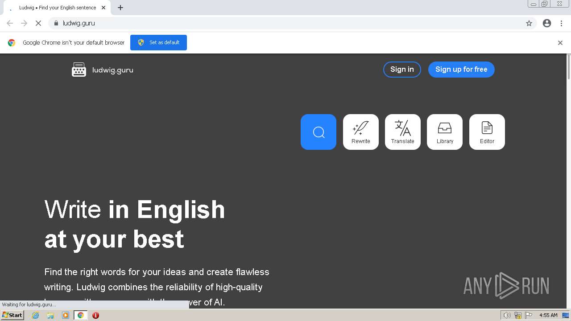Go back to previous page
Image resolution: width=571 pixels, height=321 pixels.
click(x=10, y=23)
